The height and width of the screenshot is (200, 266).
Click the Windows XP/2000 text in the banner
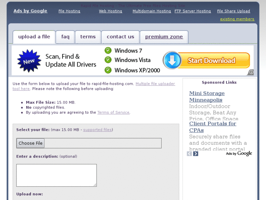coord(137,70)
